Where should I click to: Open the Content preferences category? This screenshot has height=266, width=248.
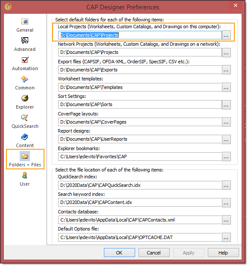click(x=25, y=141)
